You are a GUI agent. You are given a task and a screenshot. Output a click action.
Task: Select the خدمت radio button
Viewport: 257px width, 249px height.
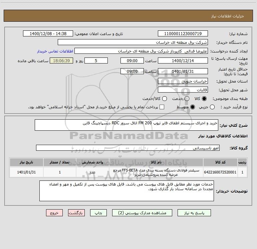(x=187, y=99)
